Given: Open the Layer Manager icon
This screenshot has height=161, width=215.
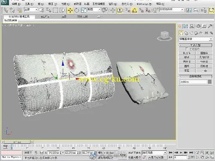Looking at the screenshot, I should click(203, 10).
